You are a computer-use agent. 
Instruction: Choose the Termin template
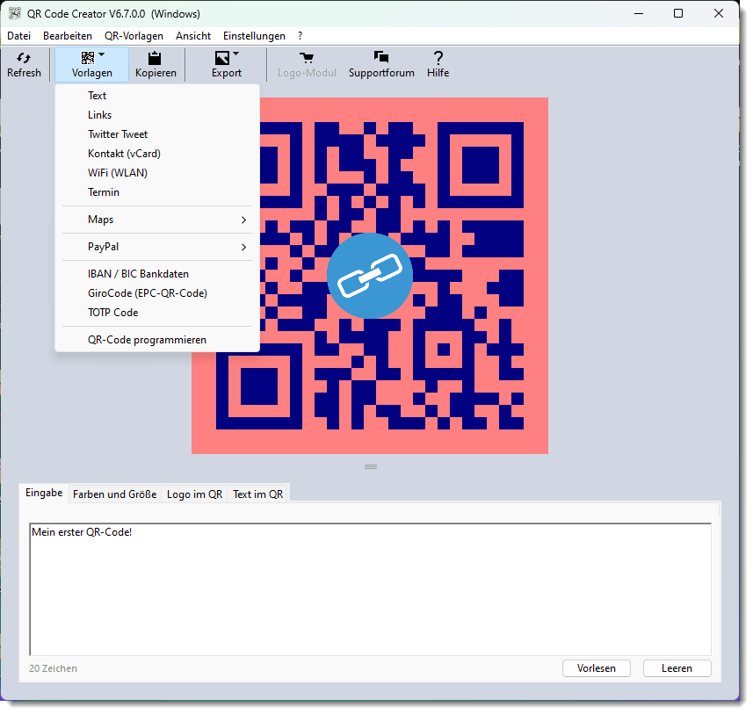coord(157,192)
